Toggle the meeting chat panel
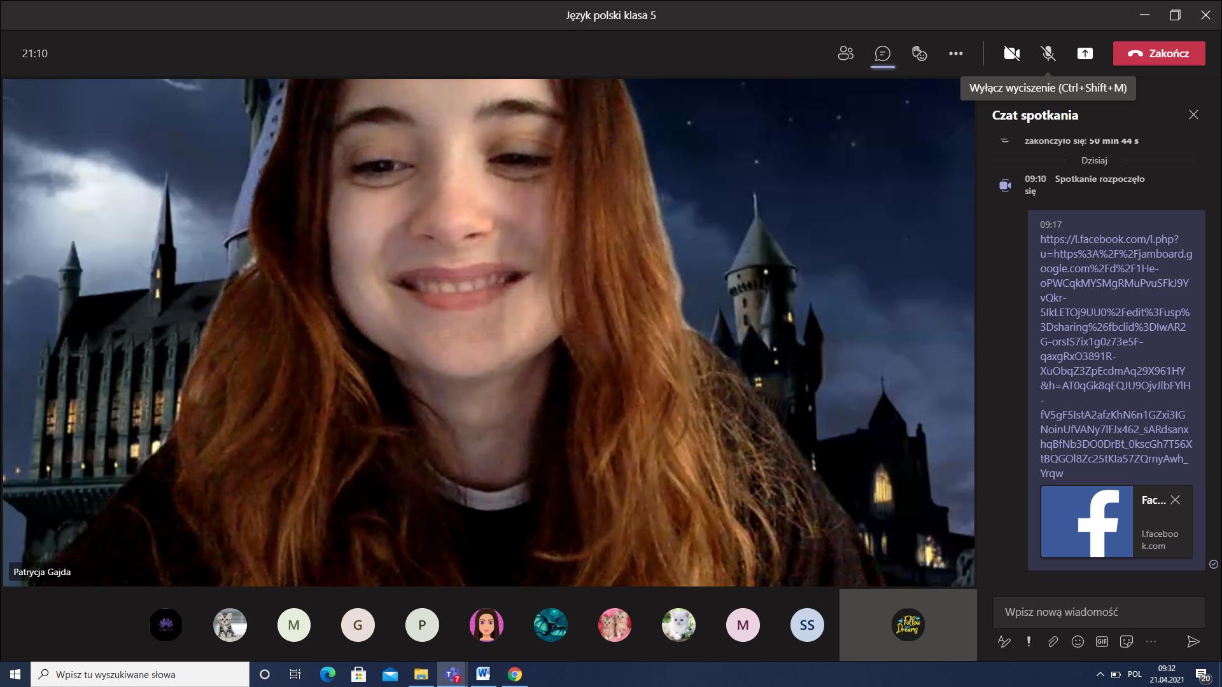1222x687 pixels. point(882,53)
